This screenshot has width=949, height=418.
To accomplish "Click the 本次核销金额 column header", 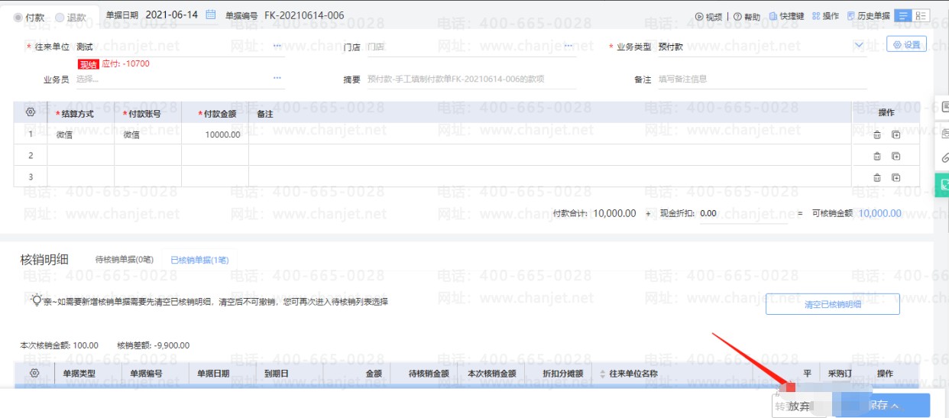I will pyautogui.click(x=491, y=374).
